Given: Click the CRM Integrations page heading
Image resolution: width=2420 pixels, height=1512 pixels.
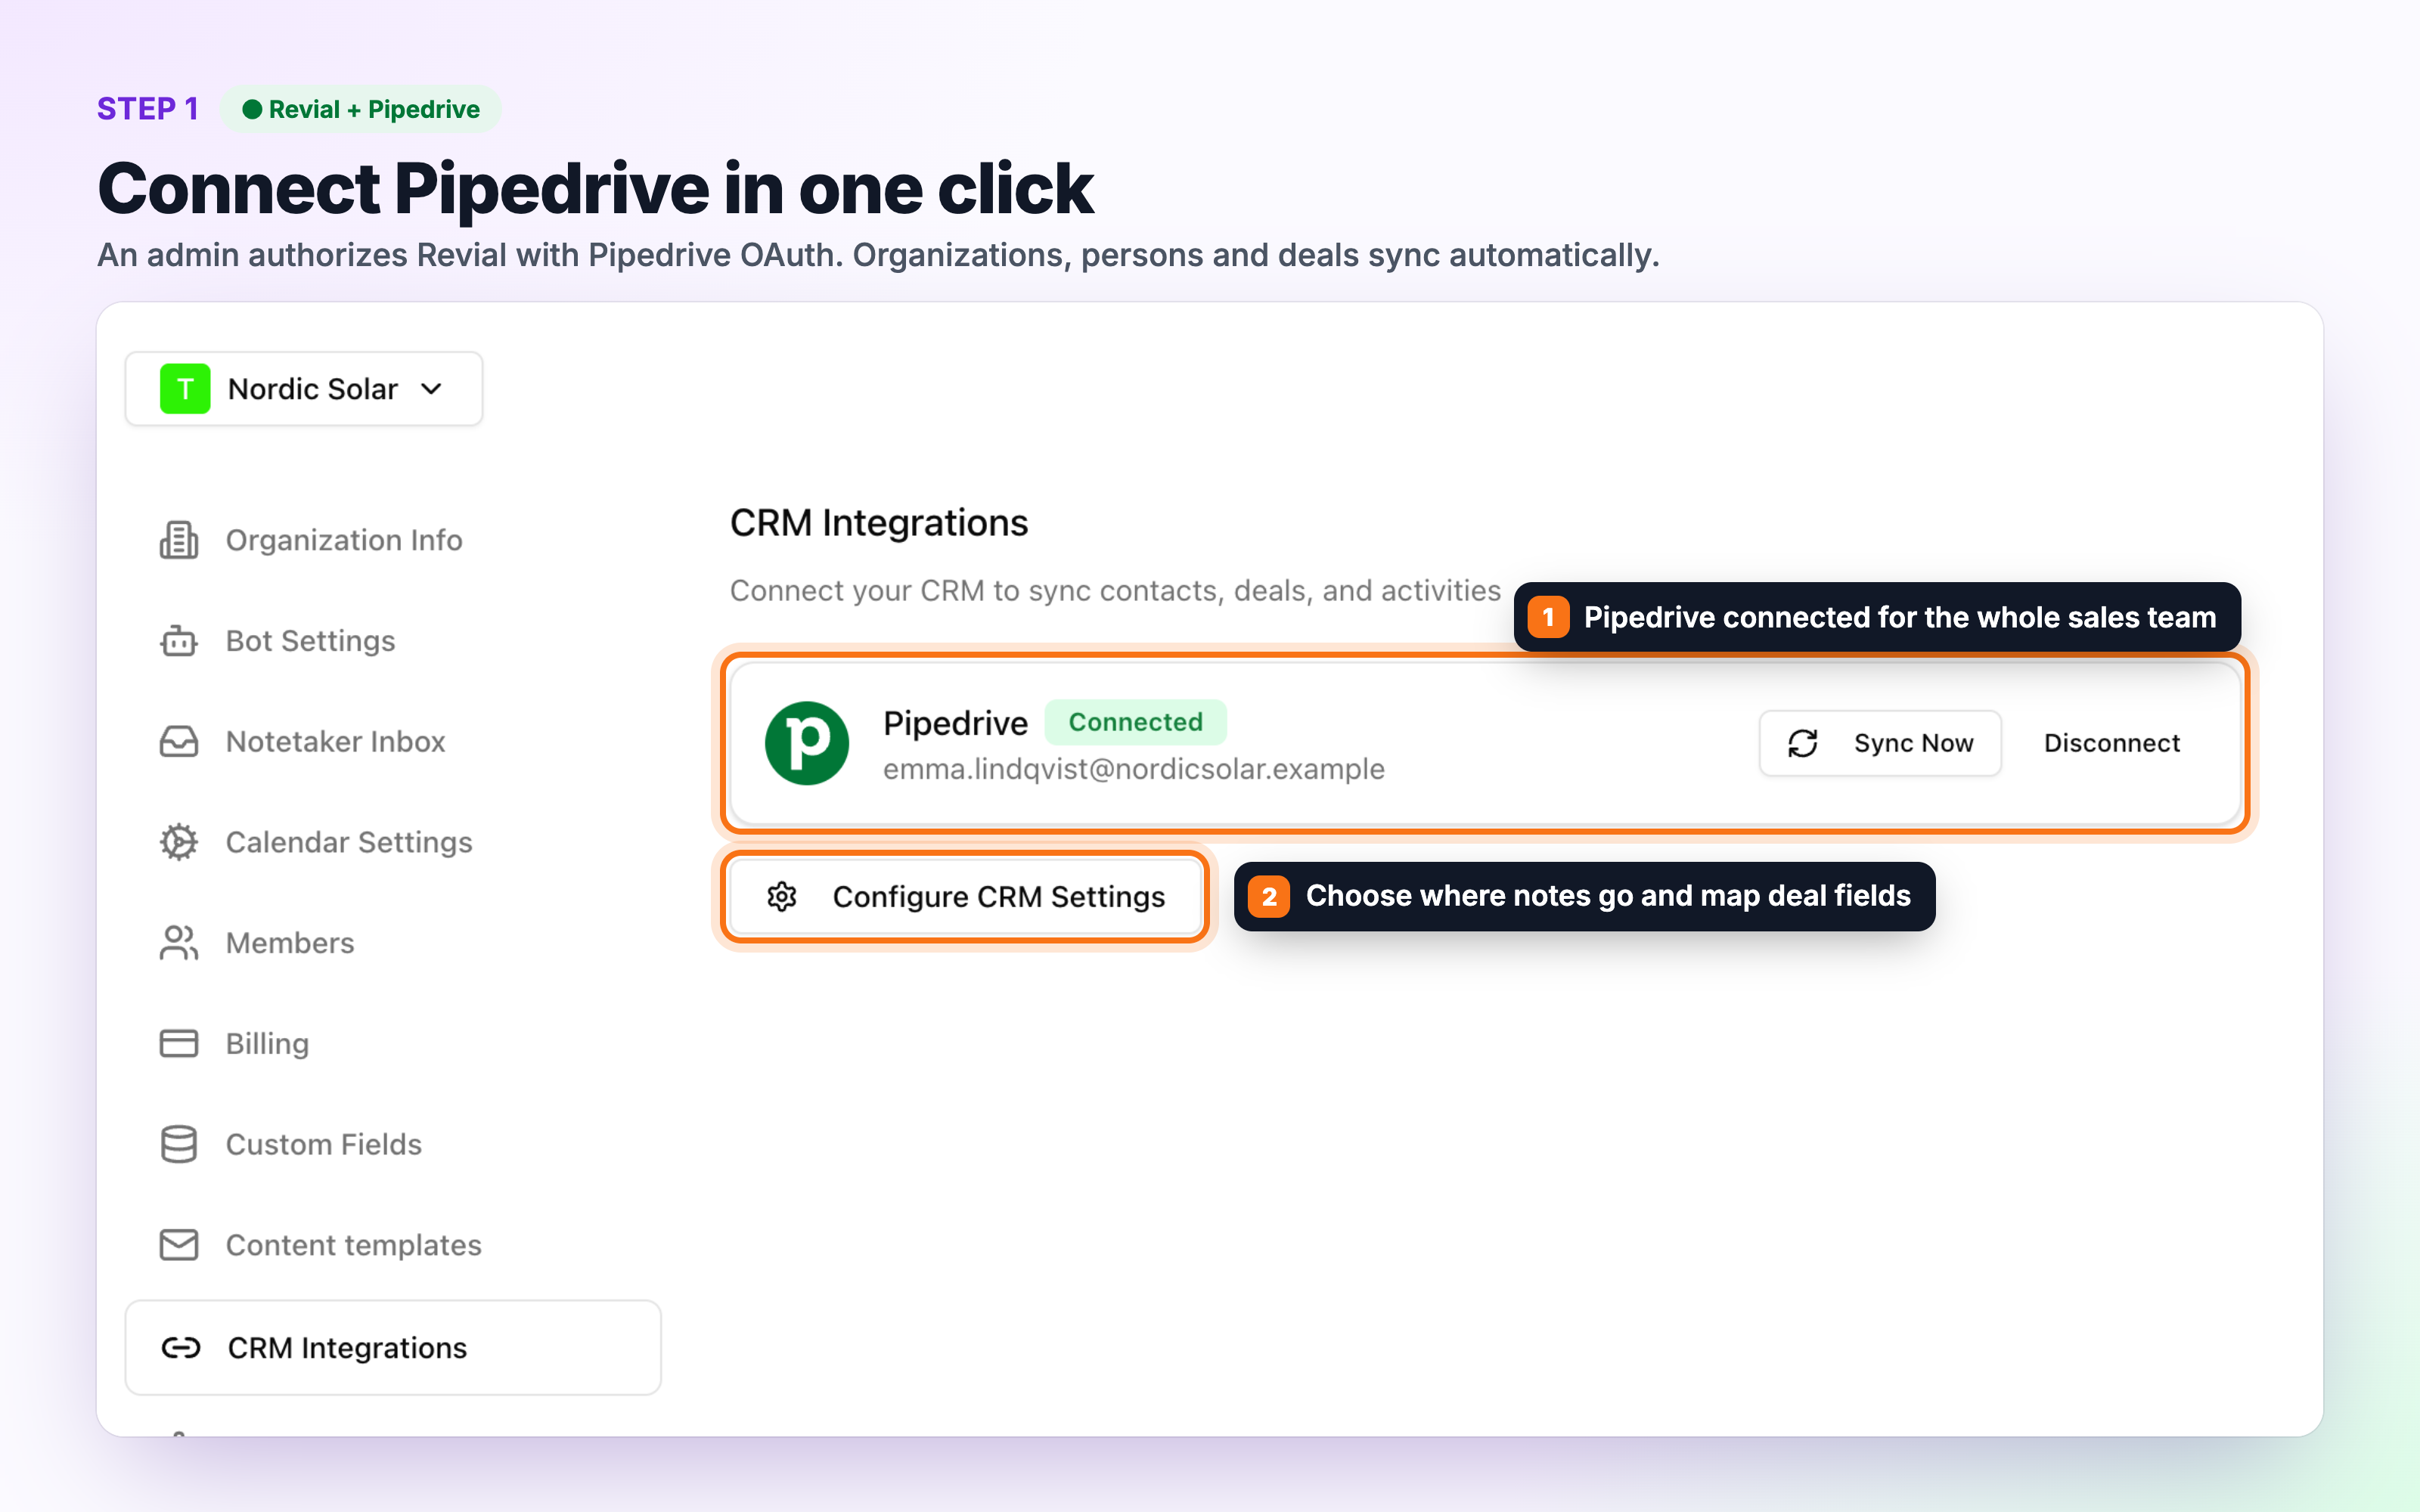Looking at the screenshot, I should [879, 523].
